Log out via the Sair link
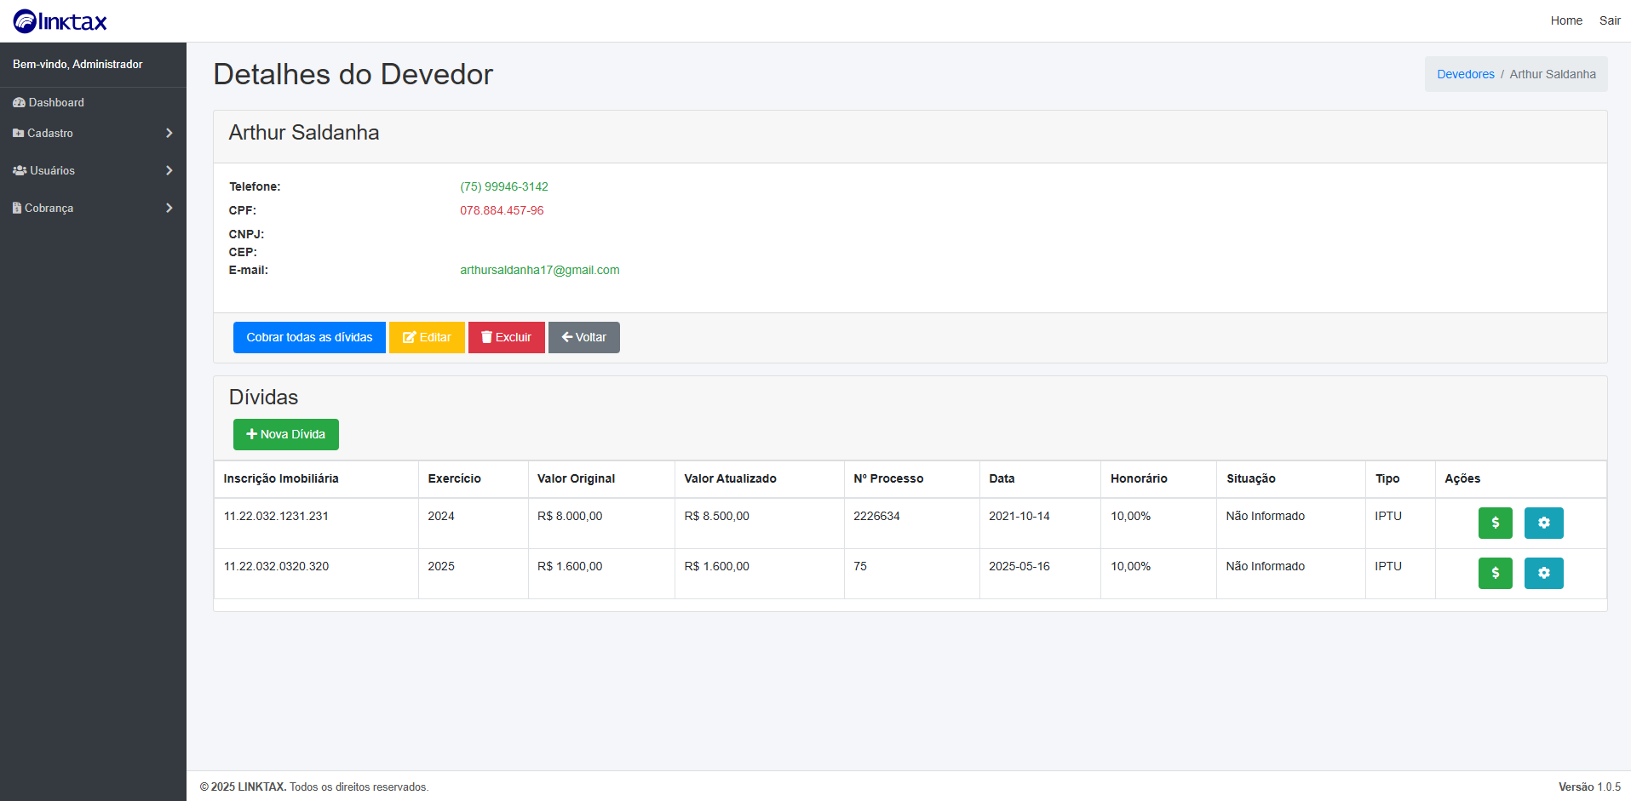Image resolution: width=1631 pixels, height=801 pixels. (1609, 20)
